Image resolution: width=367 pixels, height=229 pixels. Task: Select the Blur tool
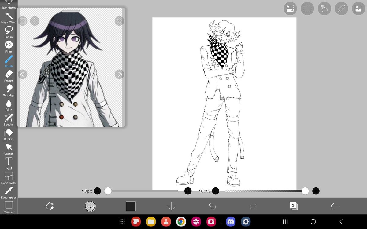[9, 105]
